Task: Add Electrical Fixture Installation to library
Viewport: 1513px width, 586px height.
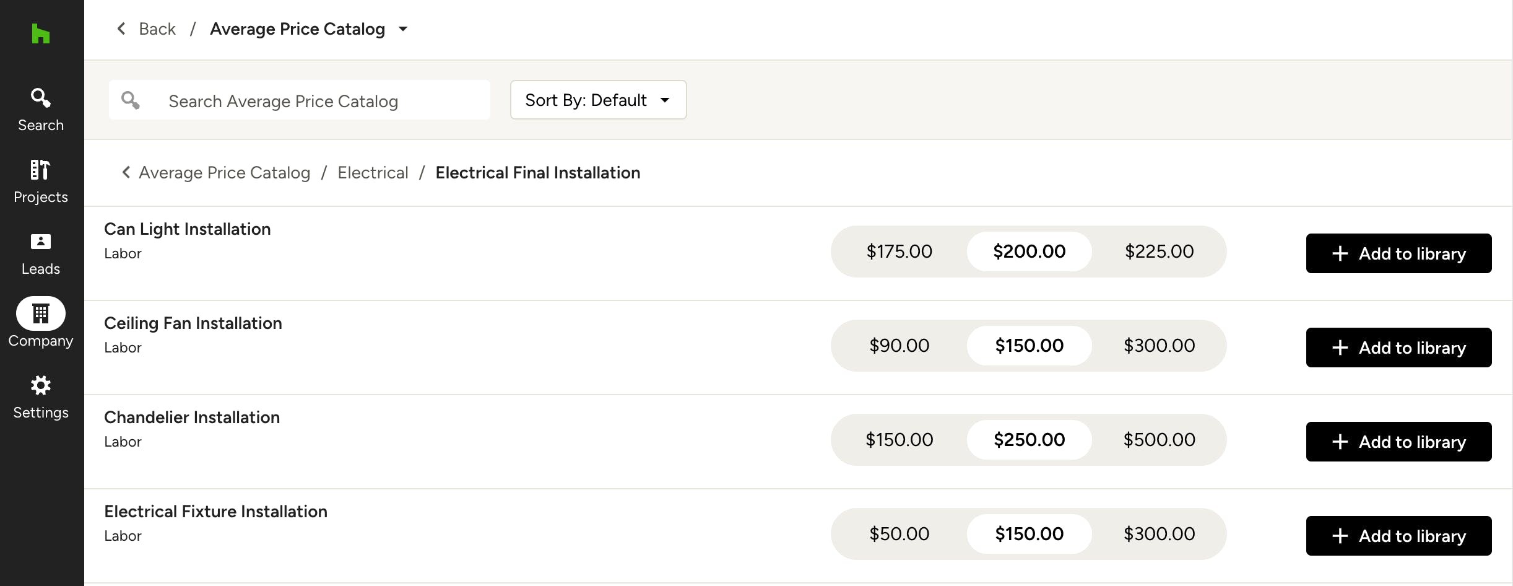Action: [1398, 536]
